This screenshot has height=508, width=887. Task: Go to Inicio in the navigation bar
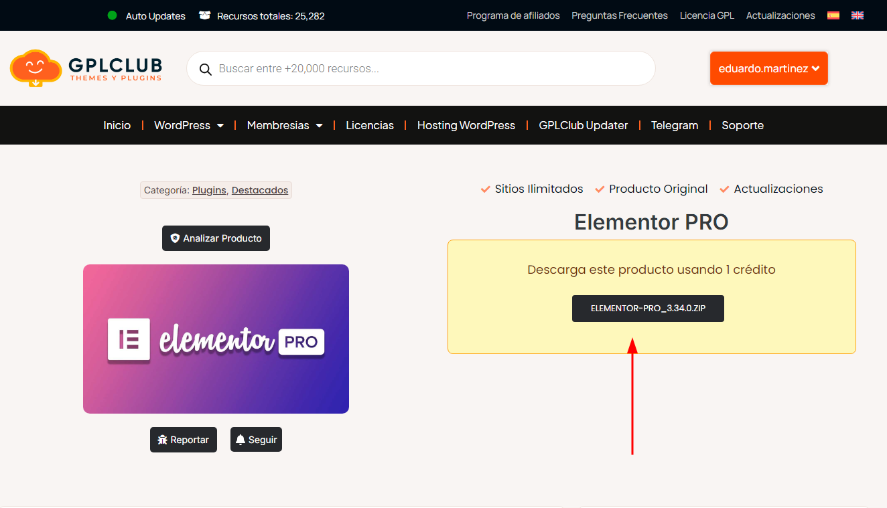pos(117,125)
